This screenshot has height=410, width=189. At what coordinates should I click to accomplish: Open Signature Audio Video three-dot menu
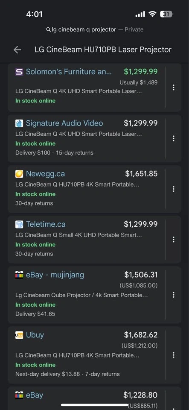pyautogui.click(x=173, y=138)
